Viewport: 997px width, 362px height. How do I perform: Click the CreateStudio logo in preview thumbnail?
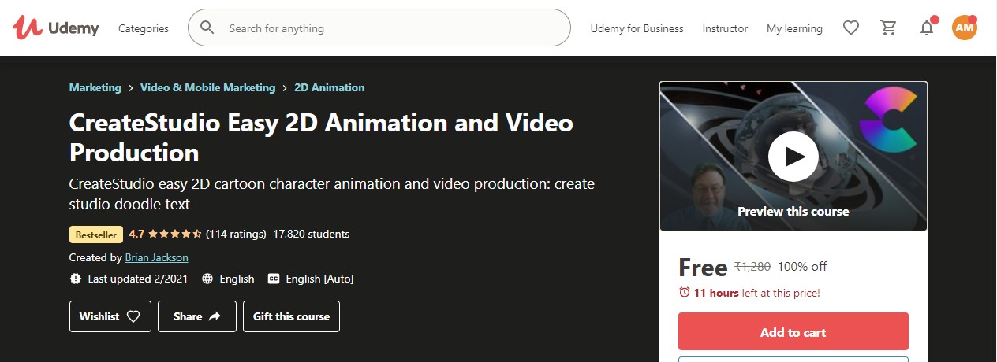(x=888, y=120)
